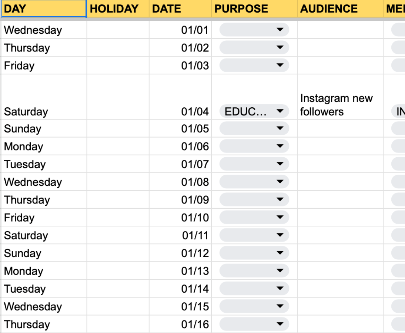The width and height of the screenshot is (405, 333).
Task: Select the HOLIDAY header cell
Action: 118,9
